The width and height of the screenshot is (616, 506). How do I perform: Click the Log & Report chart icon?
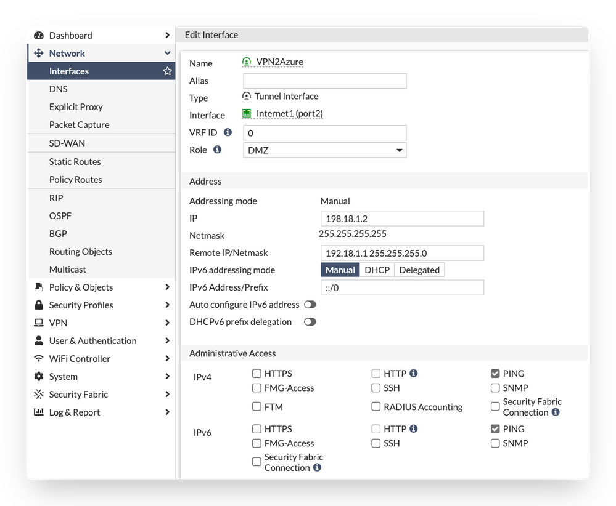(38, 412)
